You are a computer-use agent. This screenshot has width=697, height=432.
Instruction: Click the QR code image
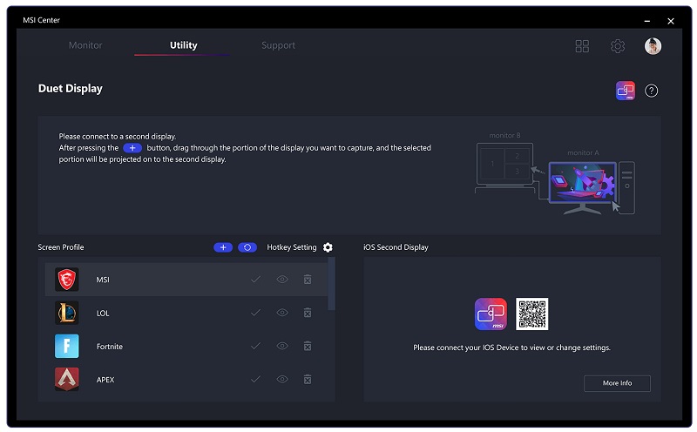coord(531,314)
